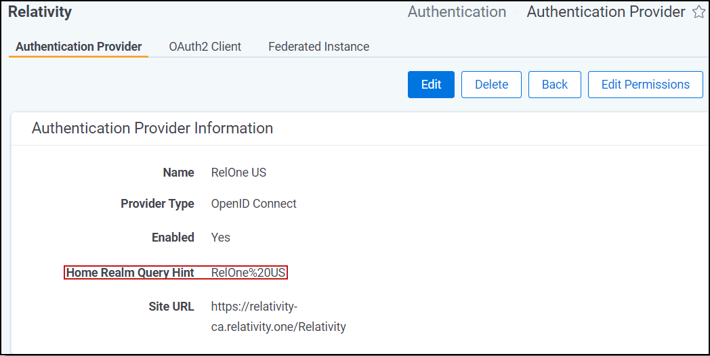This screenshot has width=710, height=356.
Task: Click the Delete button
Action: [491, 85]
